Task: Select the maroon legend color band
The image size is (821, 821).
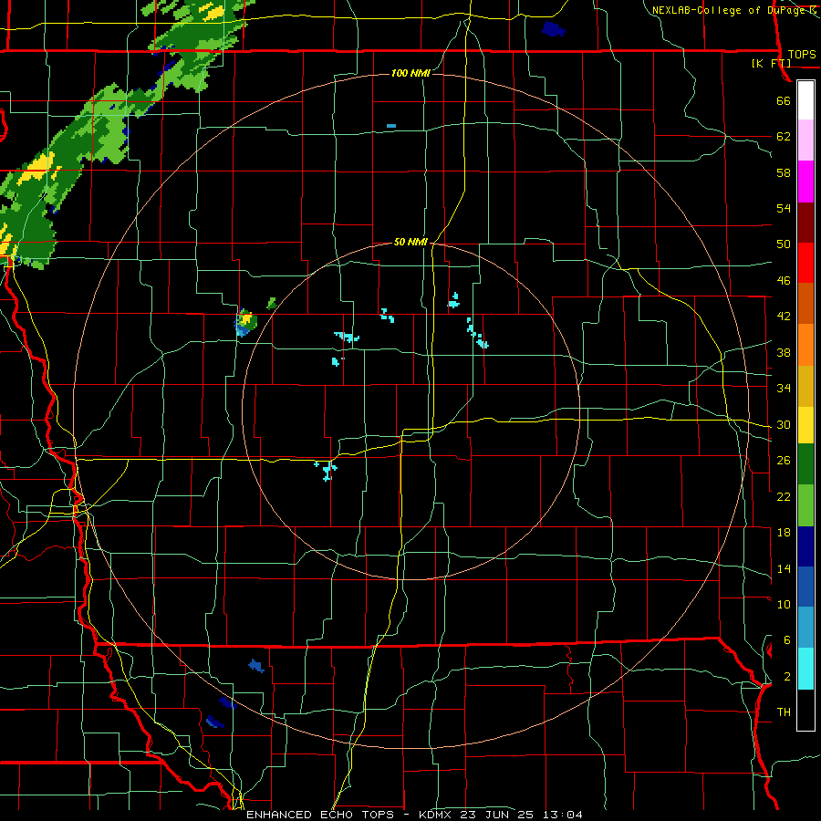Action: point(805,223)
